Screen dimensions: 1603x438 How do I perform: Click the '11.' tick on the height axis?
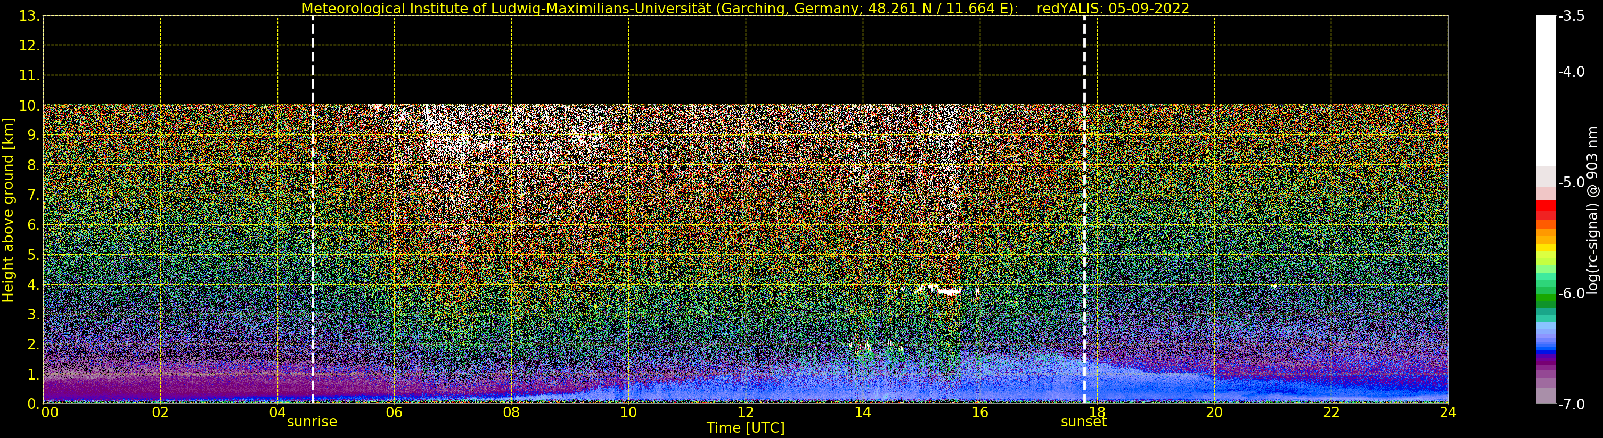[29, 76]
